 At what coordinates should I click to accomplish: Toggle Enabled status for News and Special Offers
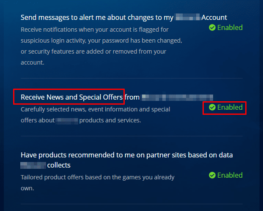pyautogui.click(x=226, y=107)
